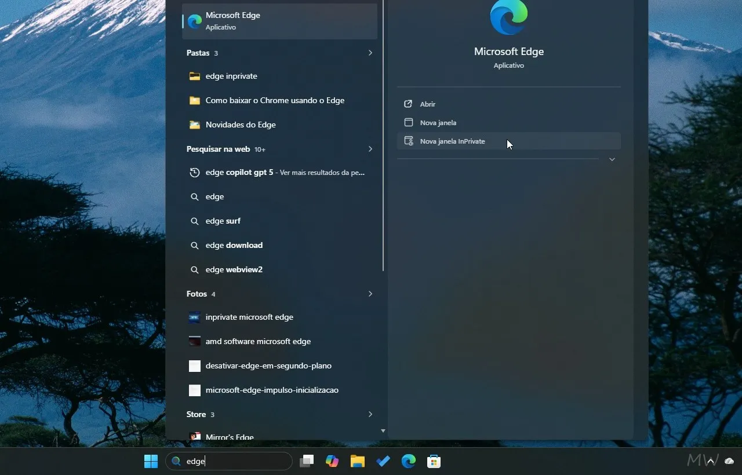742x475 pixels.
Task: Expand the Store section arrow
Action: coord(370,414)
